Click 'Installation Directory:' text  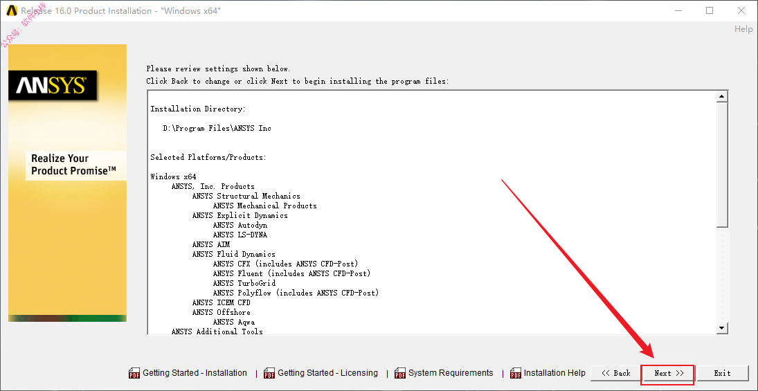[198, 109]
